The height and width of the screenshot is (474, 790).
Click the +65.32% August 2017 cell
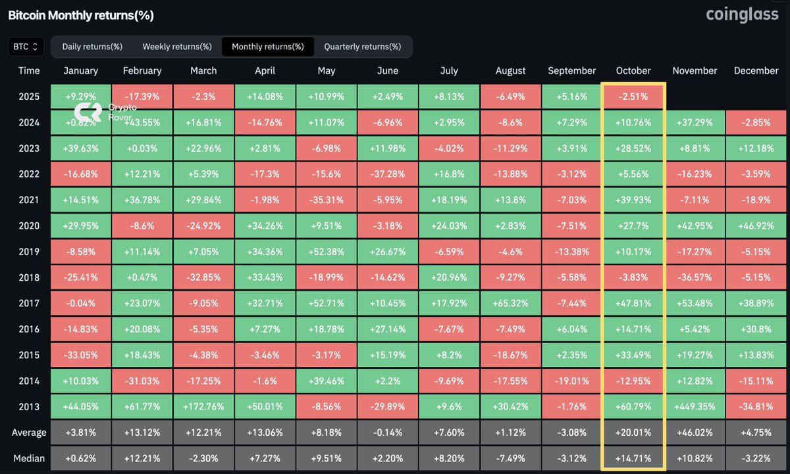click(x=510, y=303)
